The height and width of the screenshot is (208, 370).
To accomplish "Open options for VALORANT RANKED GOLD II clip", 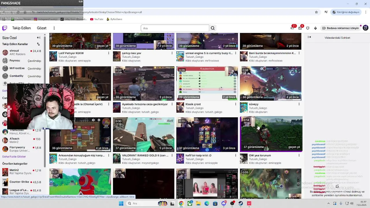I will pyautogui.click(x=172, y=155).
